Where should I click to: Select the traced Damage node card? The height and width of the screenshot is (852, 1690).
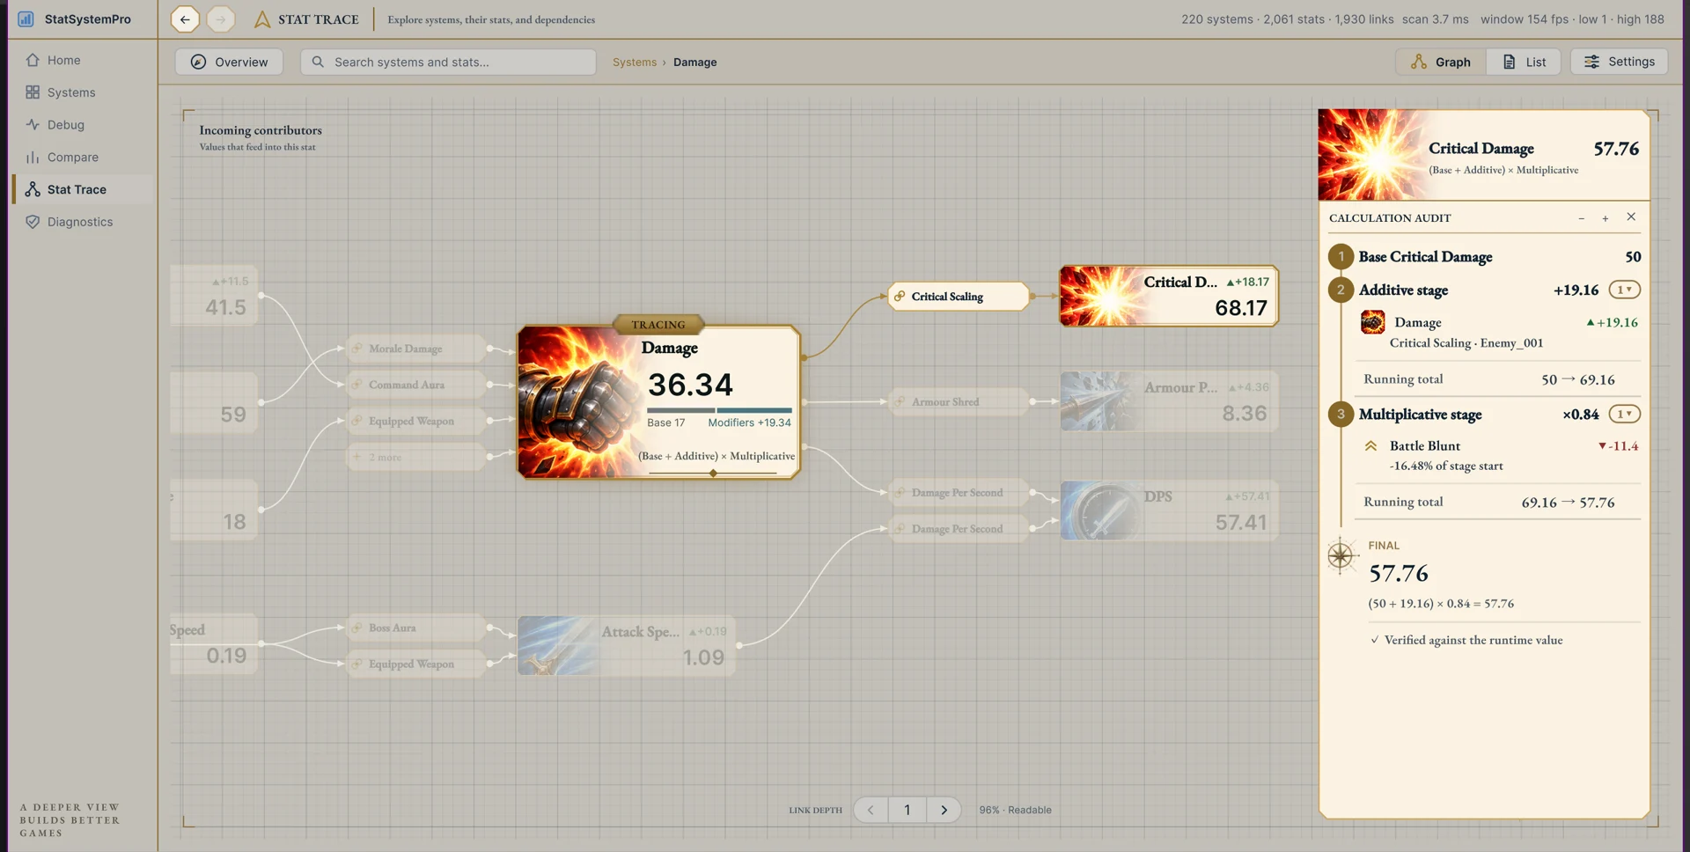[658, 402]
